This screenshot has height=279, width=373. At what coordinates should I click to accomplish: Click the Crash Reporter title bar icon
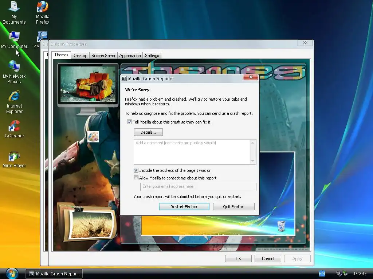click(x=124, y=79)
